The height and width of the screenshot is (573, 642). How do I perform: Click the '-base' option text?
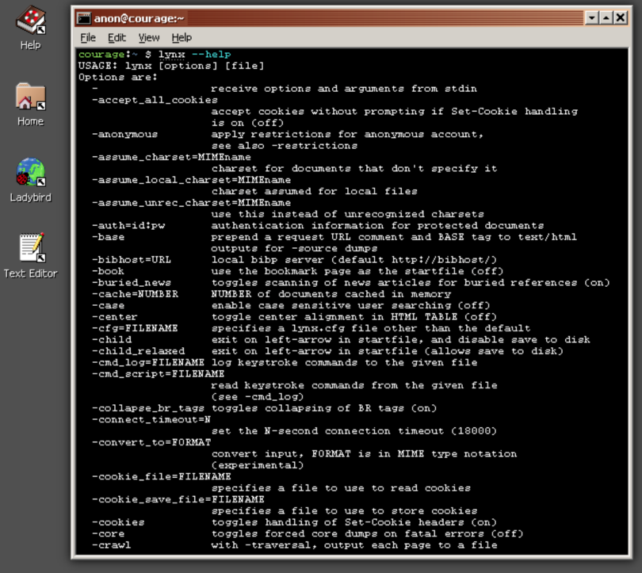108,237
